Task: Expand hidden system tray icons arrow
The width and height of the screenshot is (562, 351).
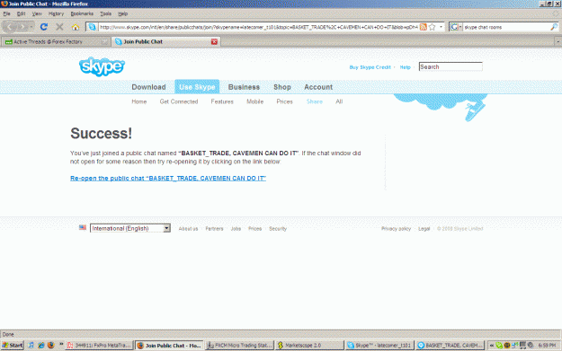Action: (x=491, y=346)
